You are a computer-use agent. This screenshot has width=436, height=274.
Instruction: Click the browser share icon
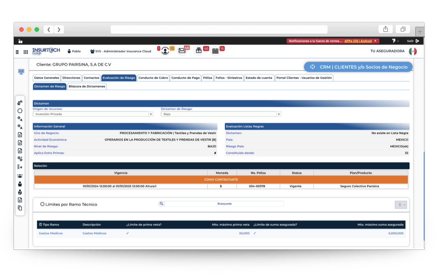386,29
